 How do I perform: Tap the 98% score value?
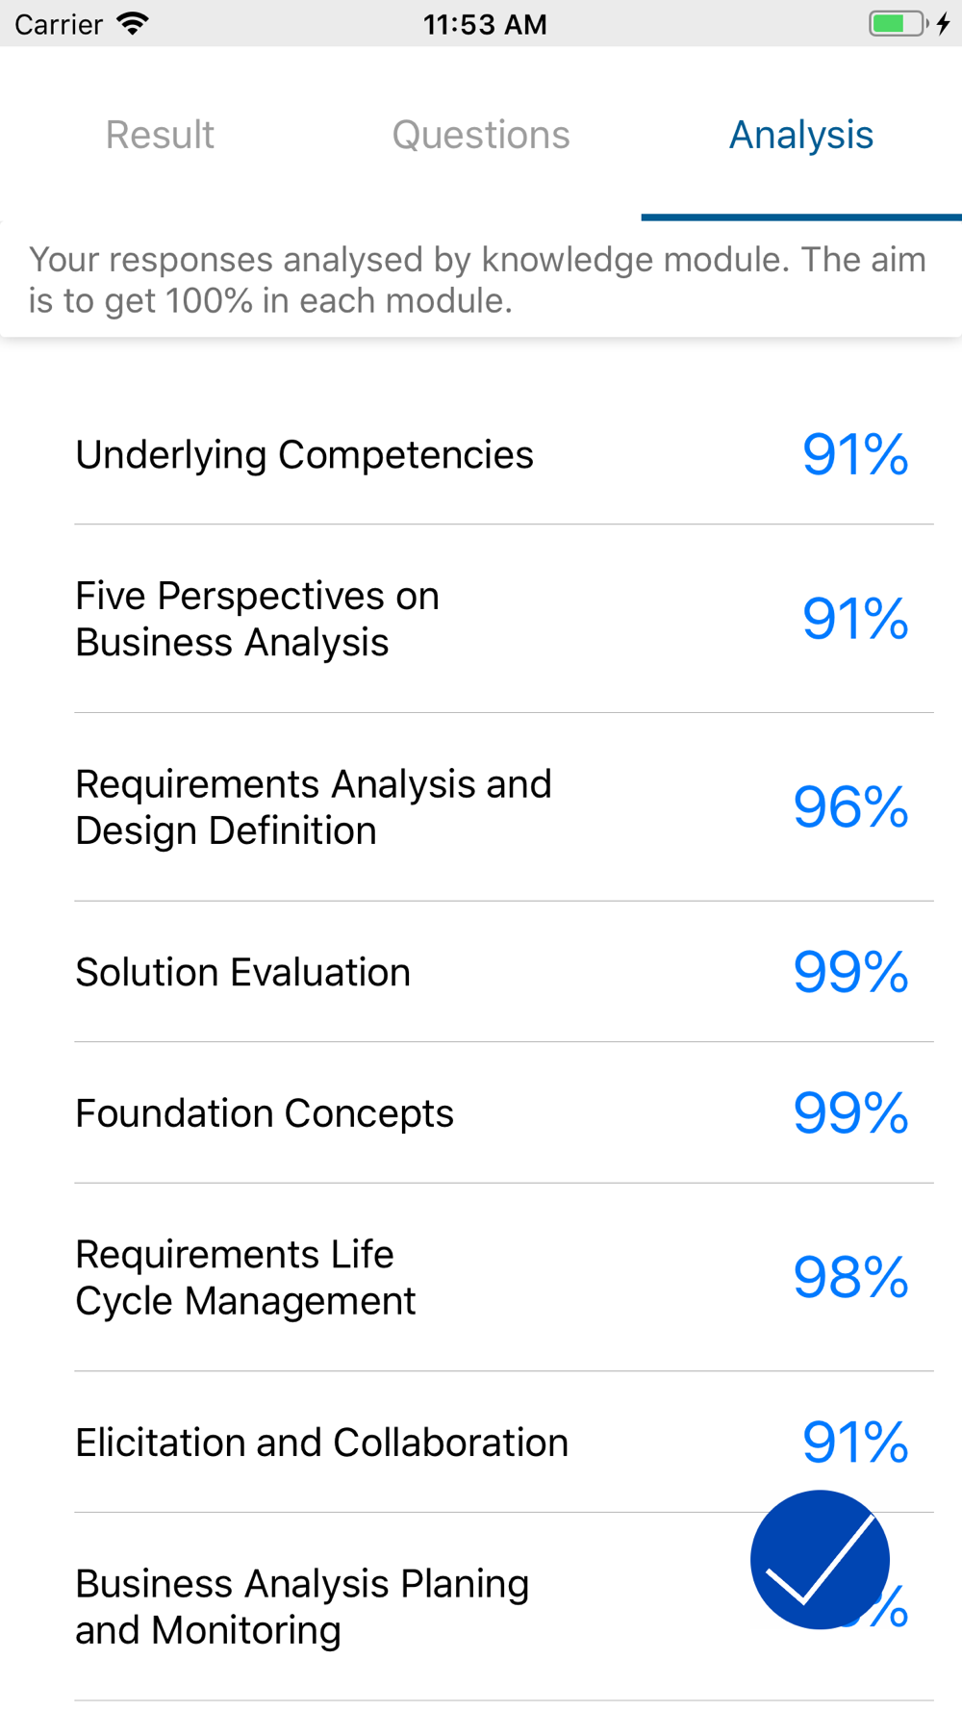click(x=851, y=1278)
